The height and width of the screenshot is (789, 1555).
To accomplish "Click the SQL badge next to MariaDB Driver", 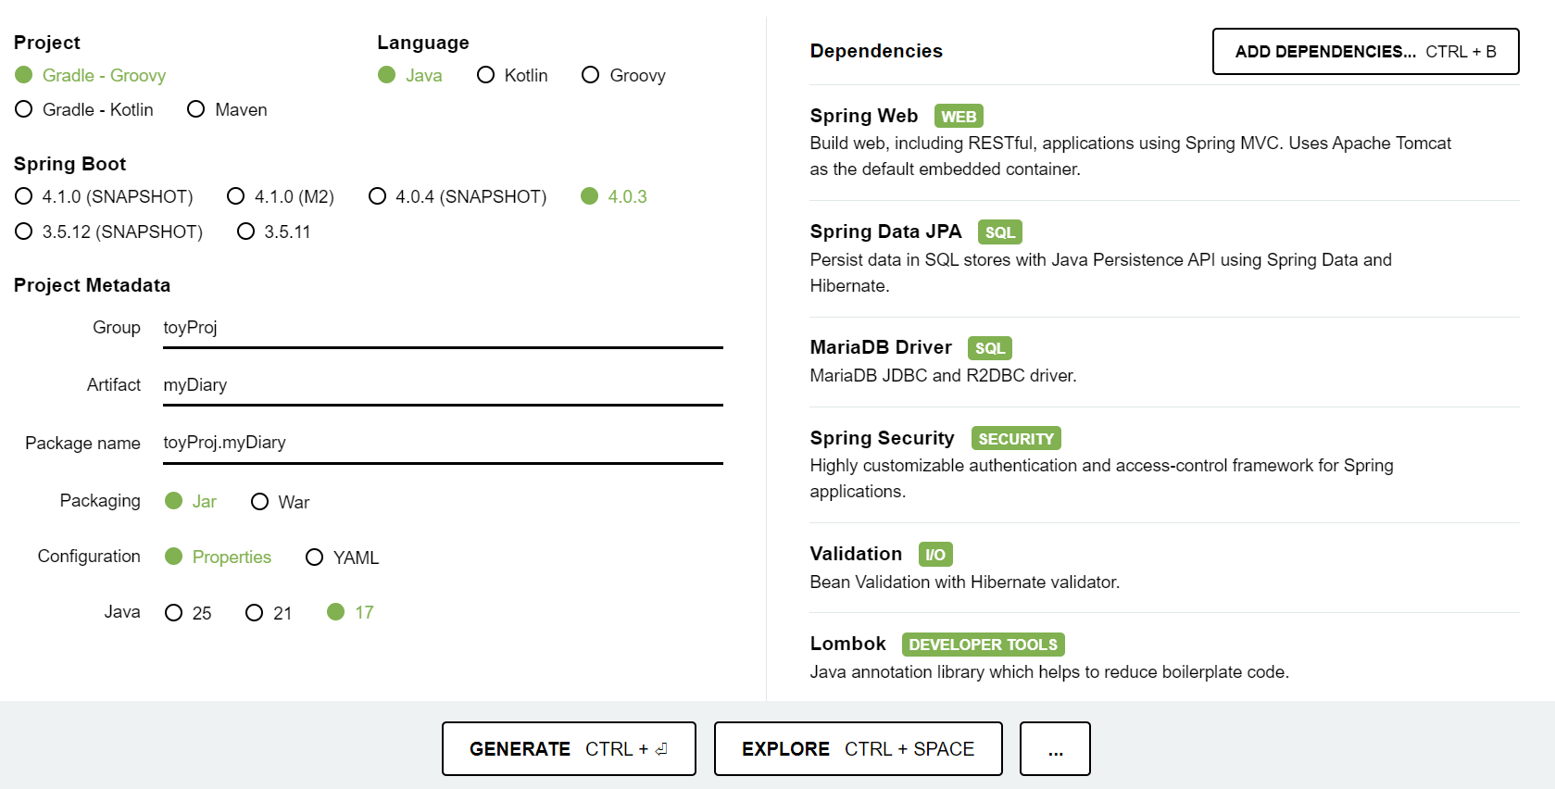I will tap(990, 348).
